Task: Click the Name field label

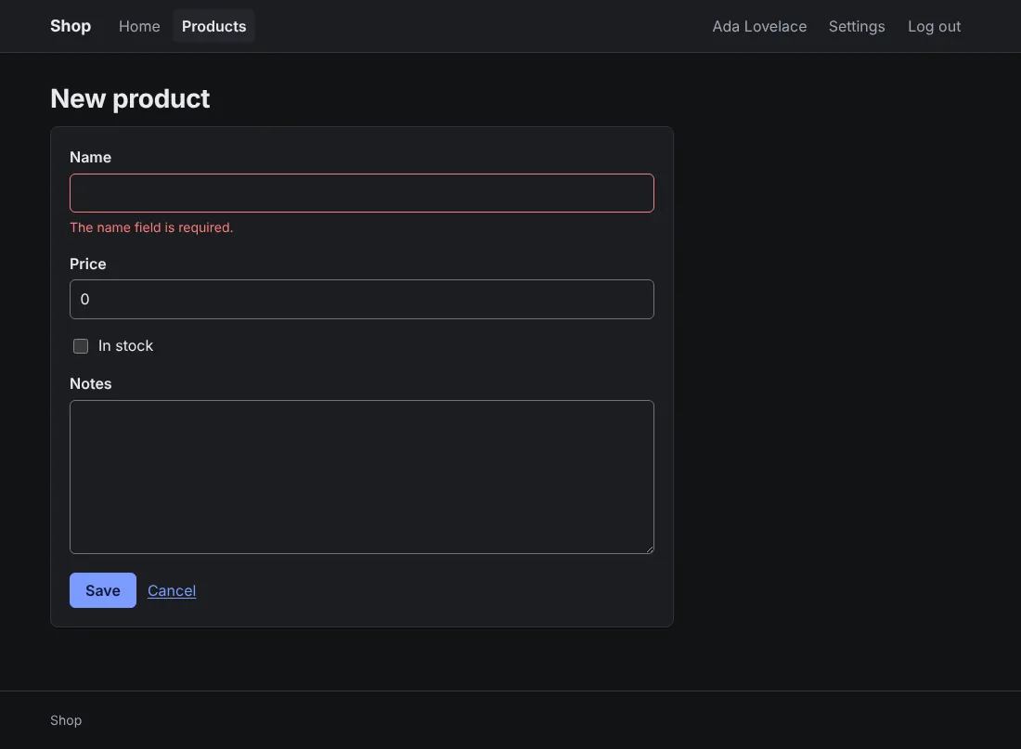Action: pos(91,157)
